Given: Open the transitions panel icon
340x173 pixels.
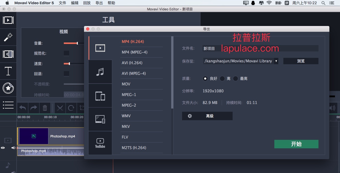Looking at the screenshot, I should tap(8, 54).
